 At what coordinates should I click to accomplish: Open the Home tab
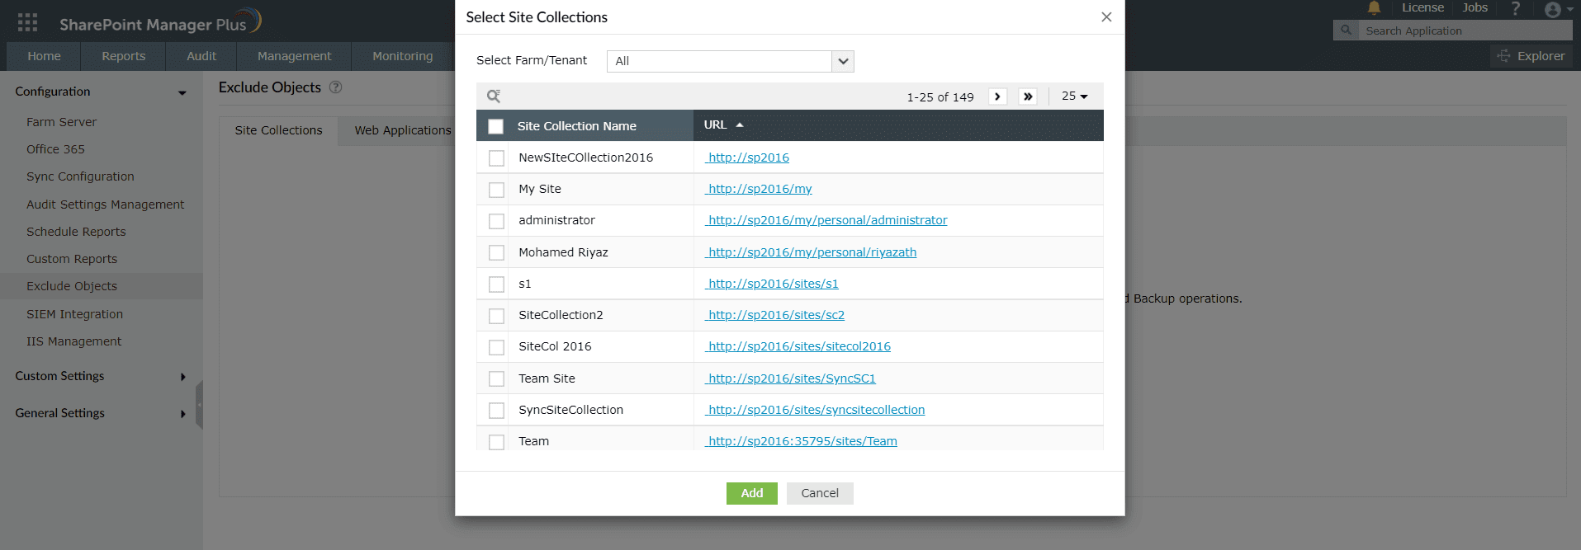pyautogui.click(x=44, y=56)
